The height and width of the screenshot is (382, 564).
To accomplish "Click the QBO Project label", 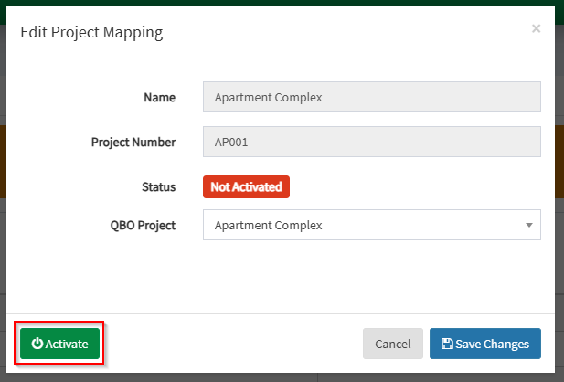I will coord(143,225).
